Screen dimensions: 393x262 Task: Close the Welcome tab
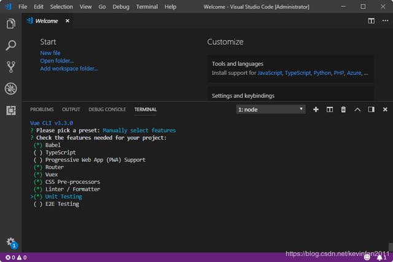point(68,21)
